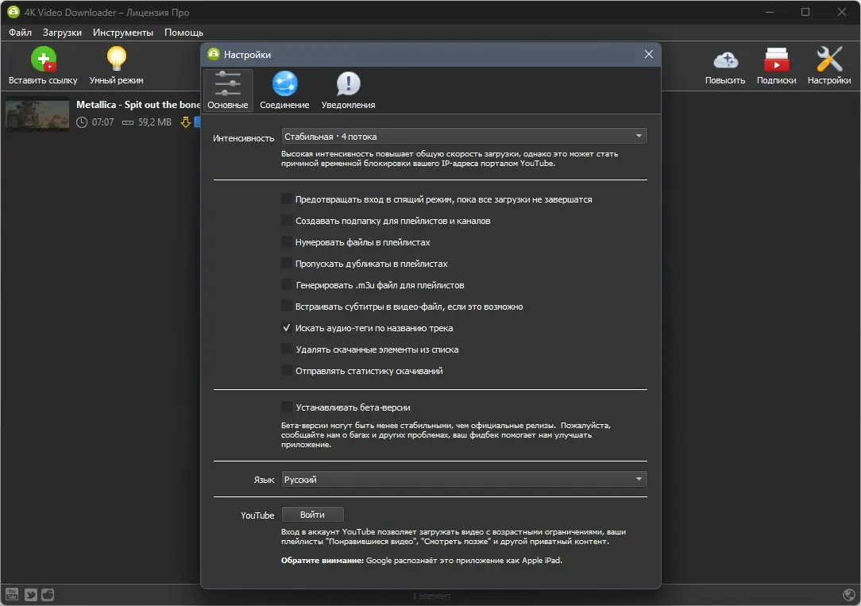Switch to the Уведомления tab

click(348, 91)
